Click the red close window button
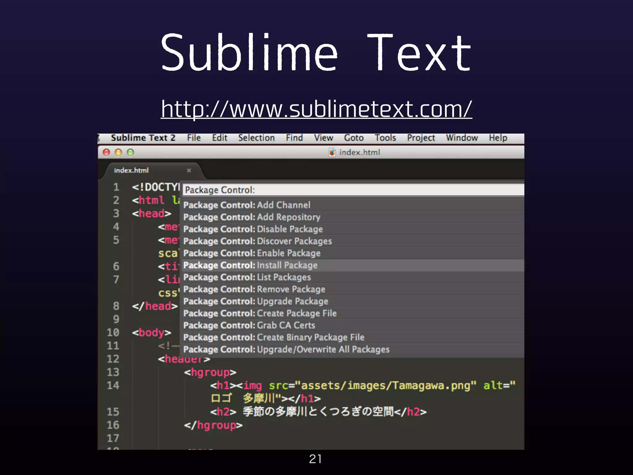 pos(106,152)
